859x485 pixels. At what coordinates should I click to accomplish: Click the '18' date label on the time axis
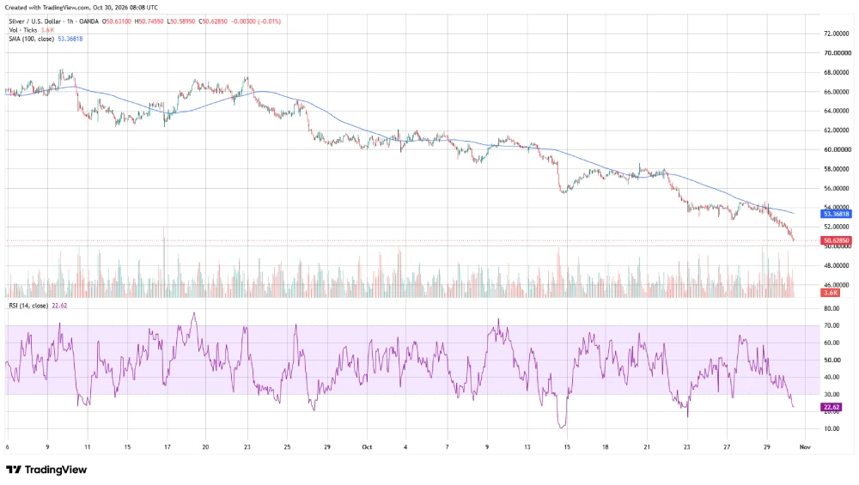click(606, 447)
